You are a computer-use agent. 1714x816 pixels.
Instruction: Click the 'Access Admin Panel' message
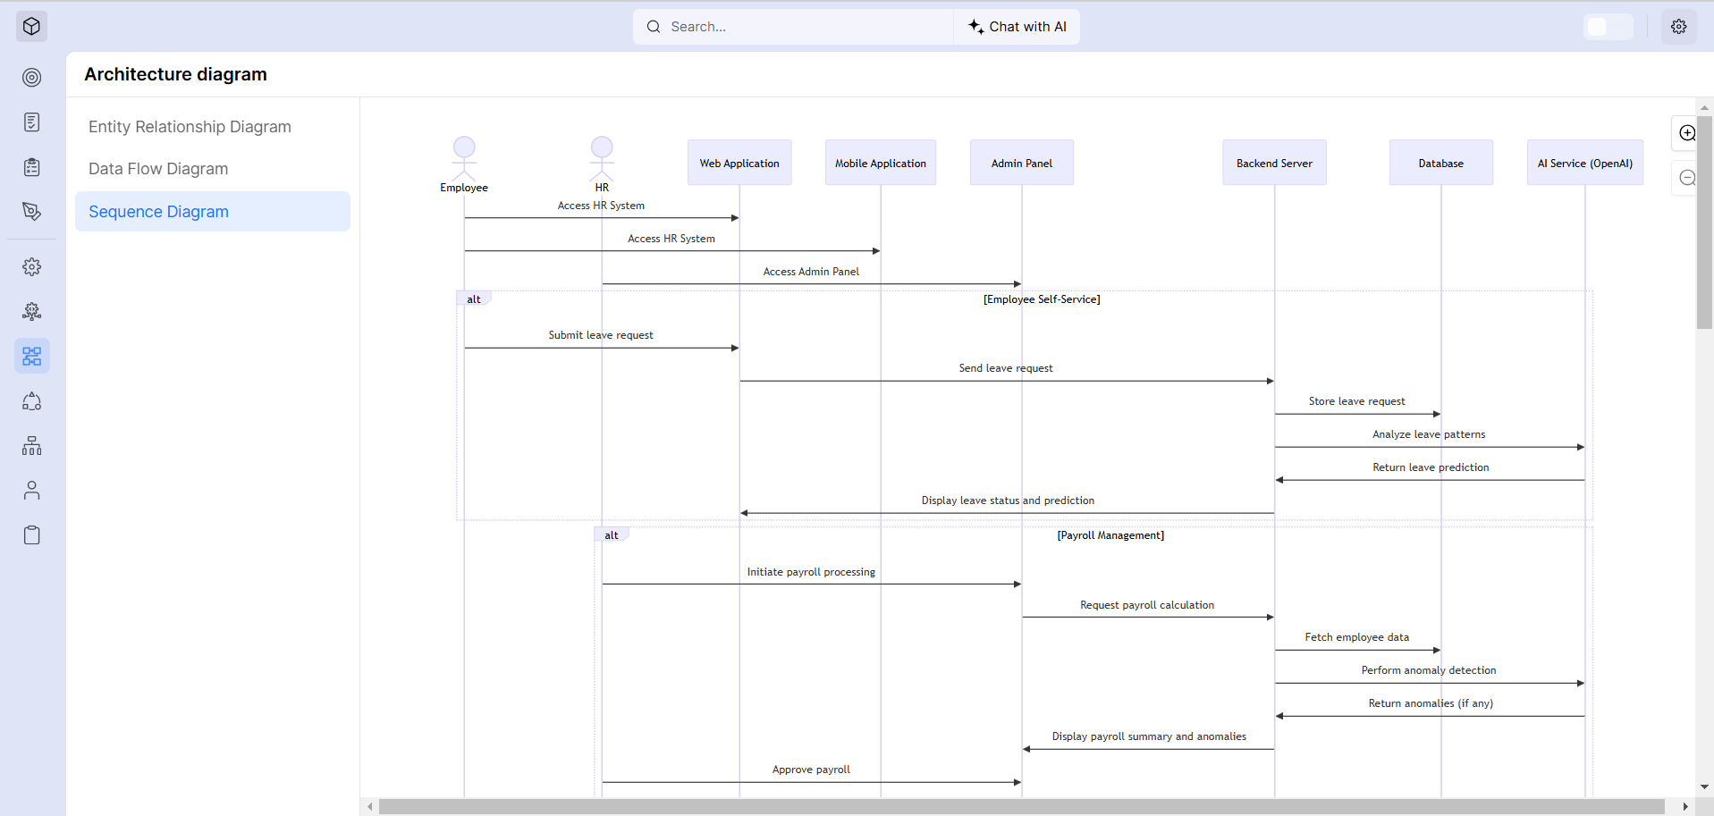[x=811, y=272]
